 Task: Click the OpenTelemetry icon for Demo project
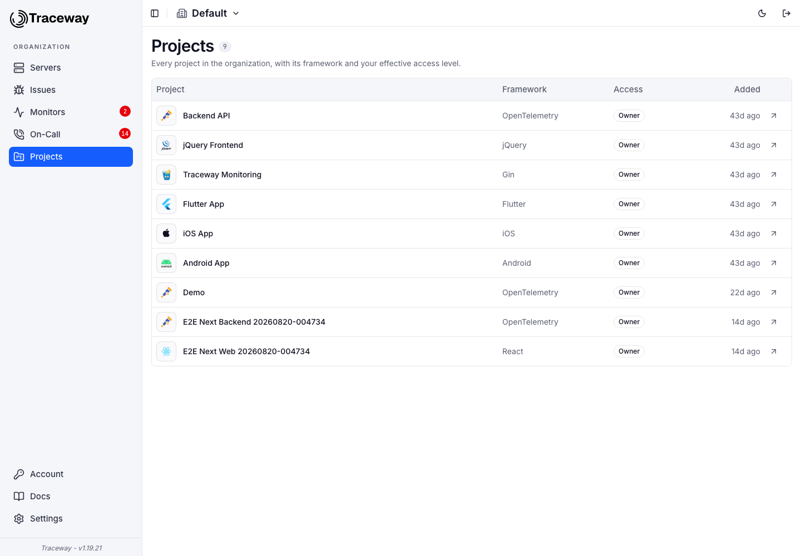tap(166, 292)
